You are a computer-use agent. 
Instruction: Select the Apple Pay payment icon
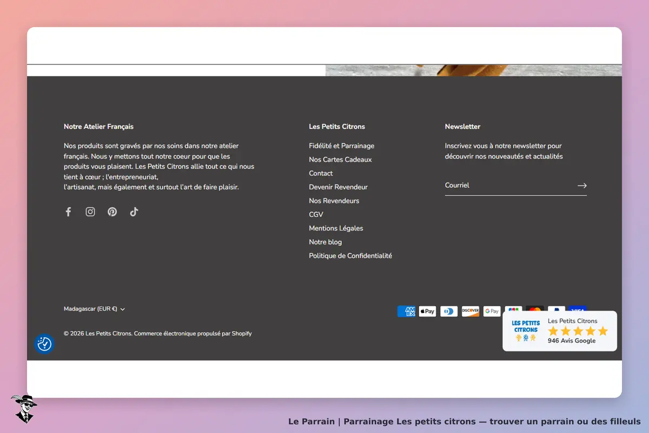click(427, 311)
